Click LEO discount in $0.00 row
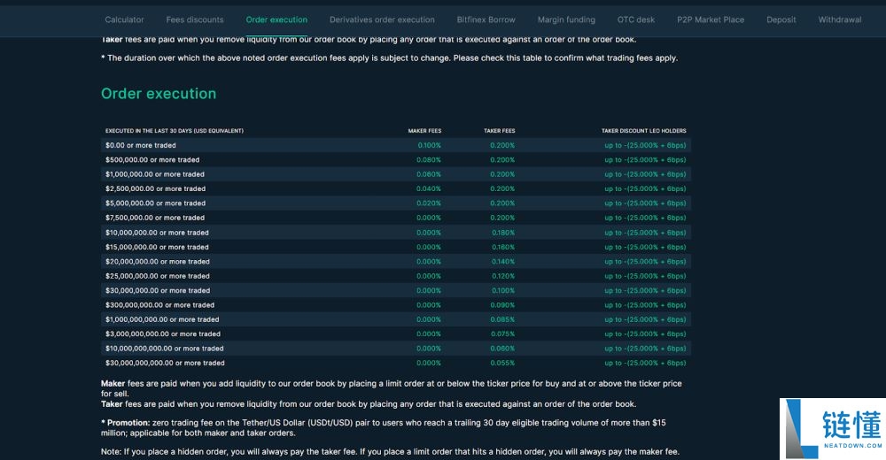This screenshot has height=460, width=886. pos(645,145)
